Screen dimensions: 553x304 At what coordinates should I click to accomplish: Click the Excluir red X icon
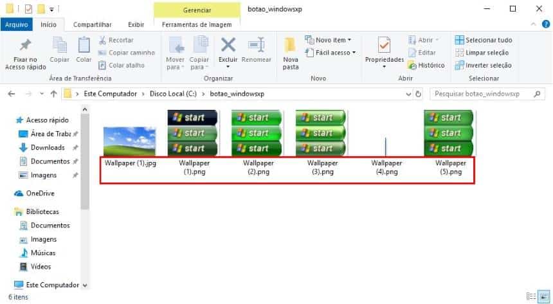coord(228,45)
